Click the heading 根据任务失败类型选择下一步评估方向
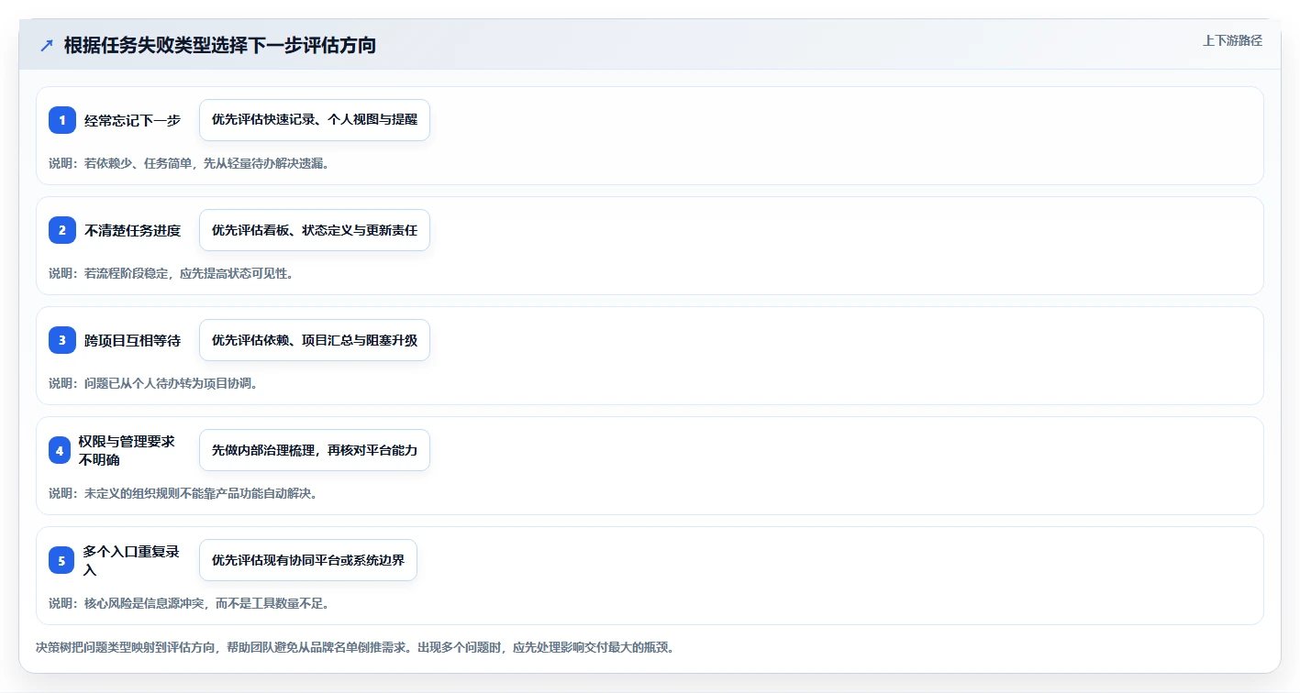The height and width of the screenshot is (693, 1300). coord(220,45)
